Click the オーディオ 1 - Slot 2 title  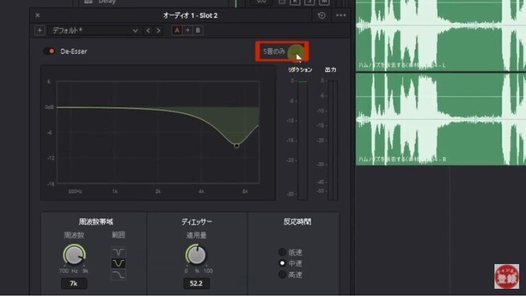coord(190,16)
